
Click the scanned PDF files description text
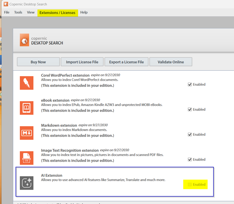pyautogui.click(x=102, y=155)
